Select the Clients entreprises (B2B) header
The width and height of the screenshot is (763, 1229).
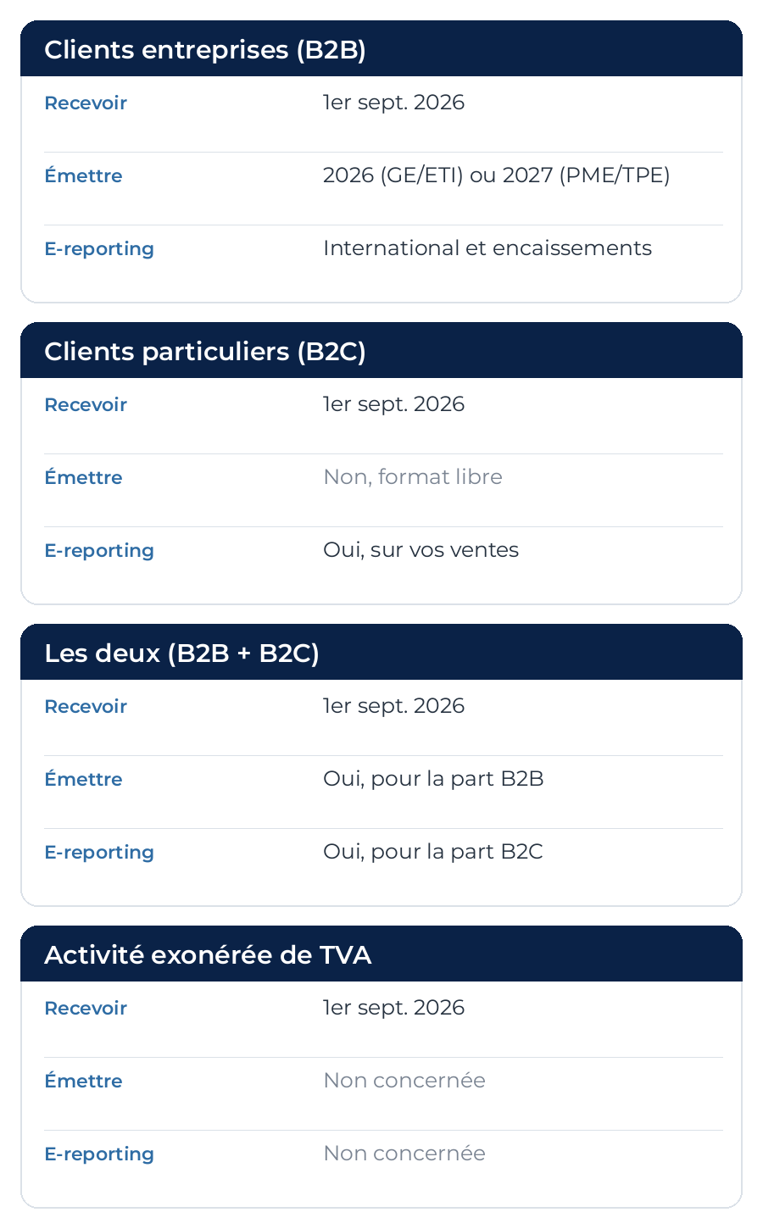coord(381,49)
